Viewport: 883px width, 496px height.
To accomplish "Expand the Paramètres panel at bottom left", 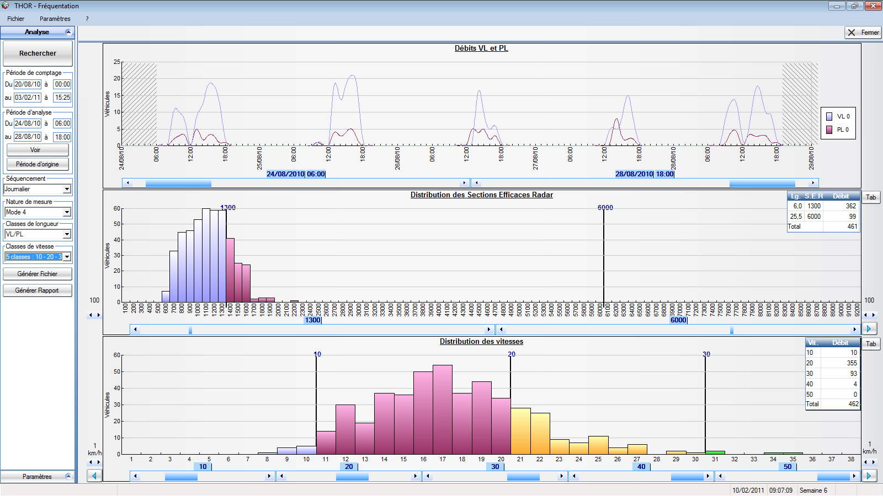I will point(68,476).
